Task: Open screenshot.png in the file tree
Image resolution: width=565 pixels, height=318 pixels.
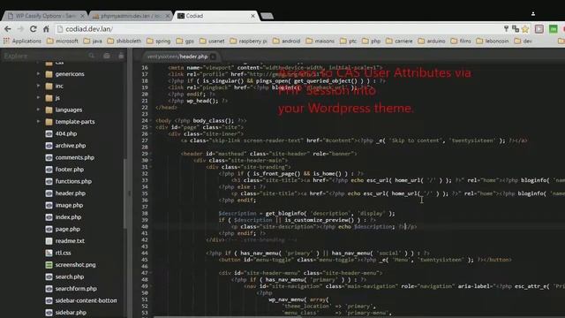Action: click(x=75, y=265)
